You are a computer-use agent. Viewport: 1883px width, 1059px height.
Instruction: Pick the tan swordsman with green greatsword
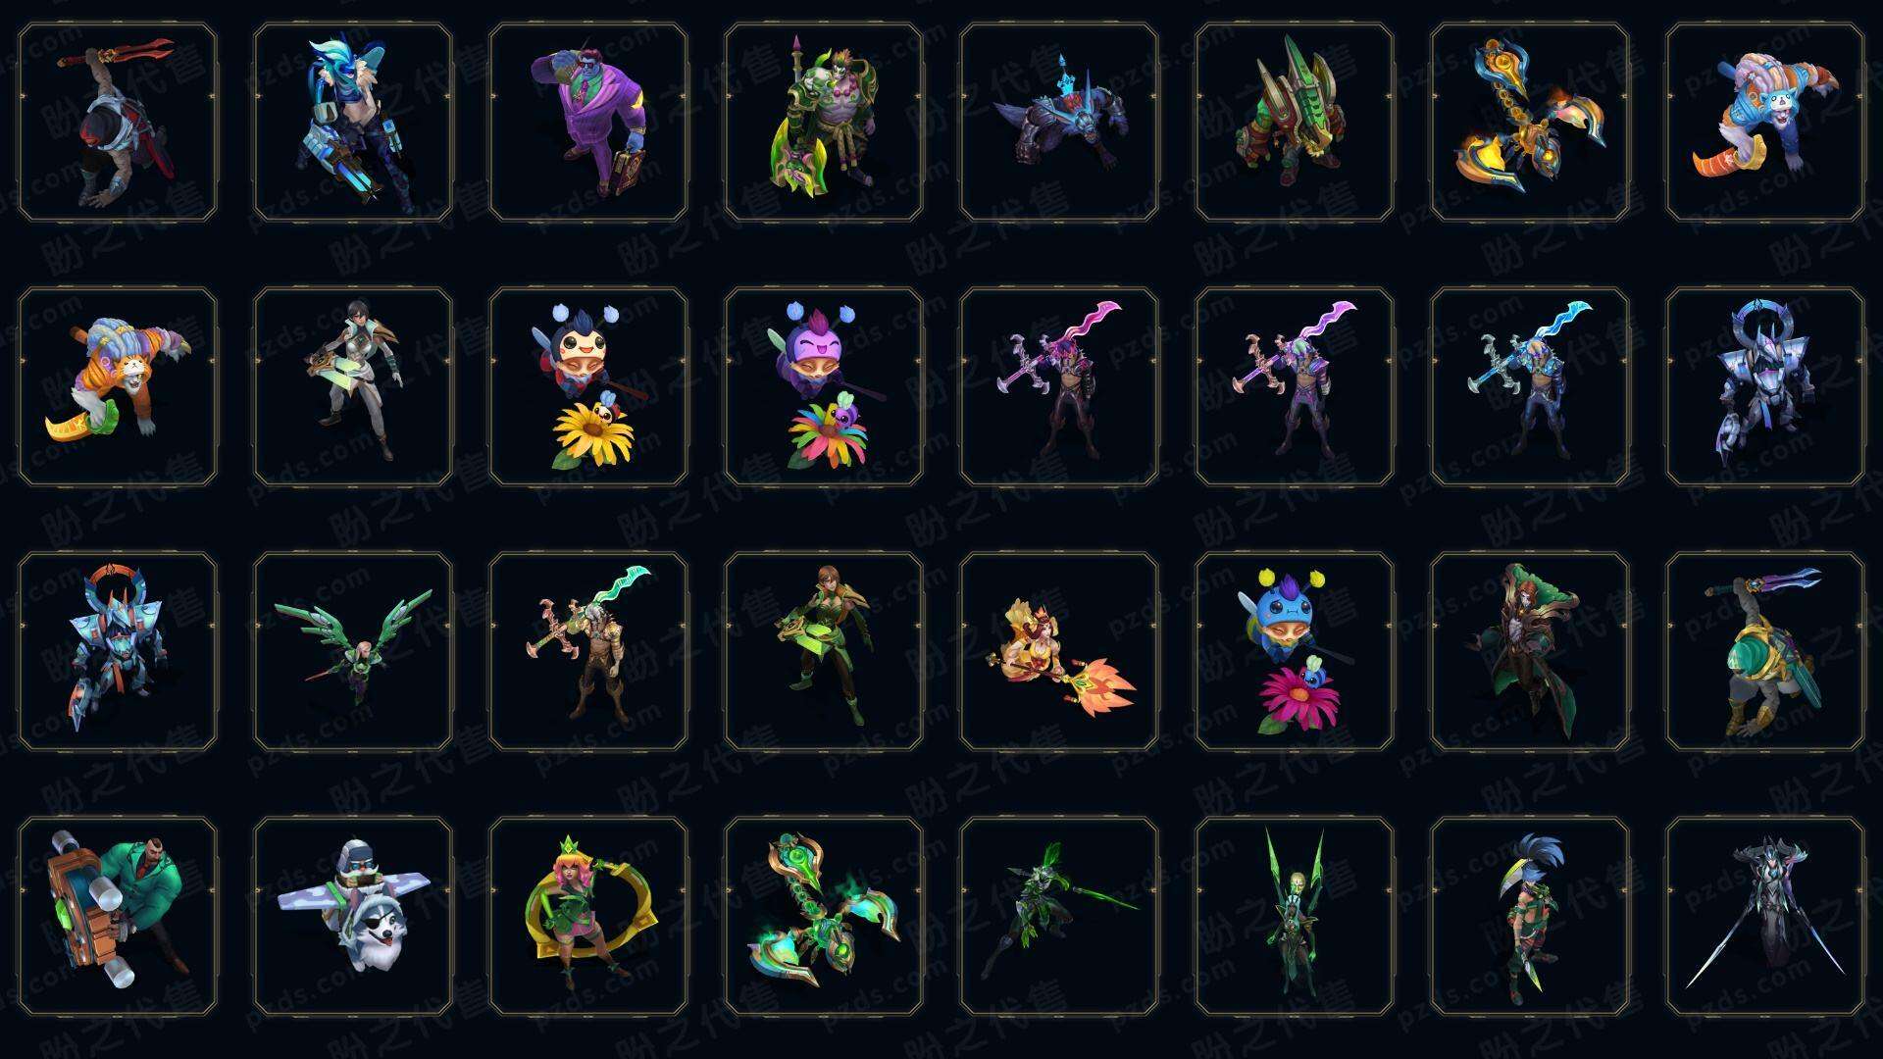point(588,651)
